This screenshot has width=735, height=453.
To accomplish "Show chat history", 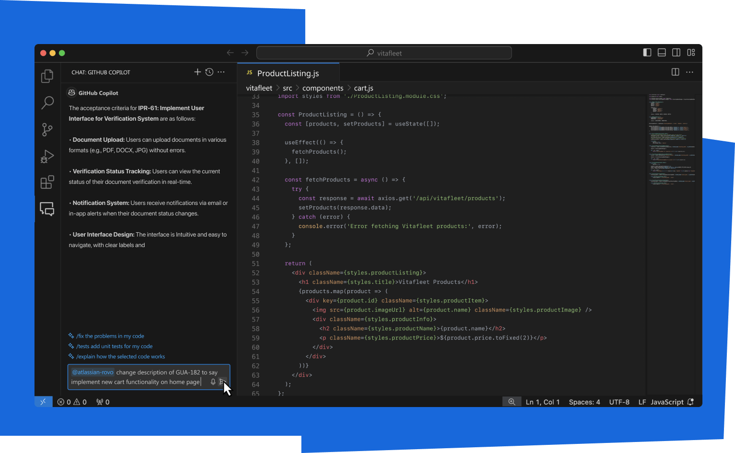I will [x=209, y=72].
